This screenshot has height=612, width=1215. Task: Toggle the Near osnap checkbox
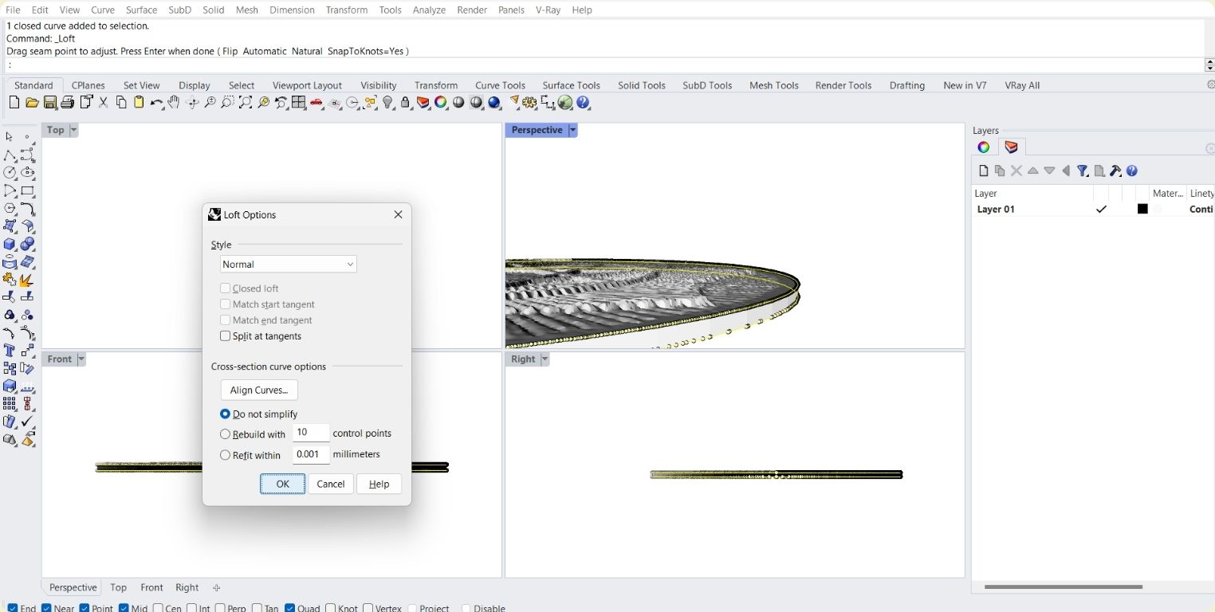pyautogui.click(x=46, y=608)
